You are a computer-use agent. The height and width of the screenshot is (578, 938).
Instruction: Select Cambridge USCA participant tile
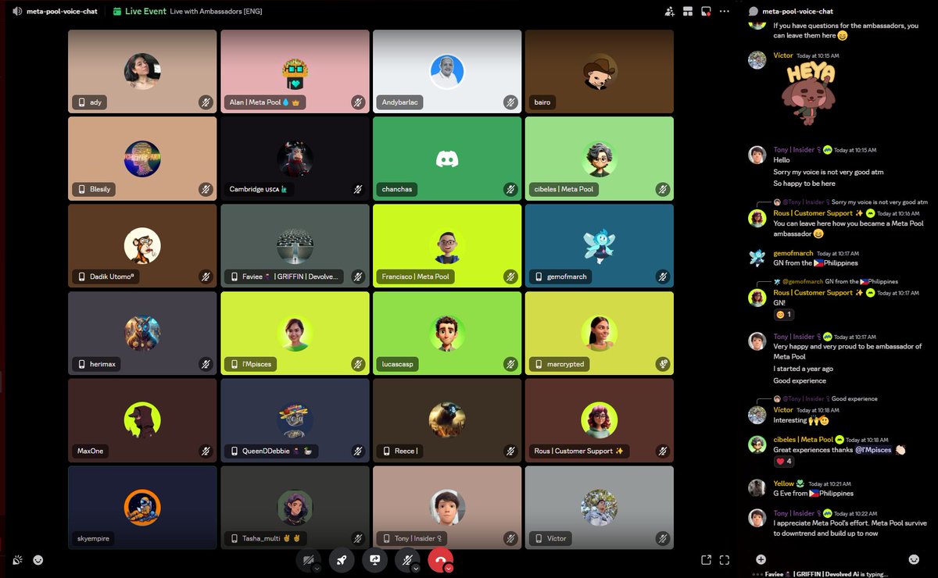(295, 158)
